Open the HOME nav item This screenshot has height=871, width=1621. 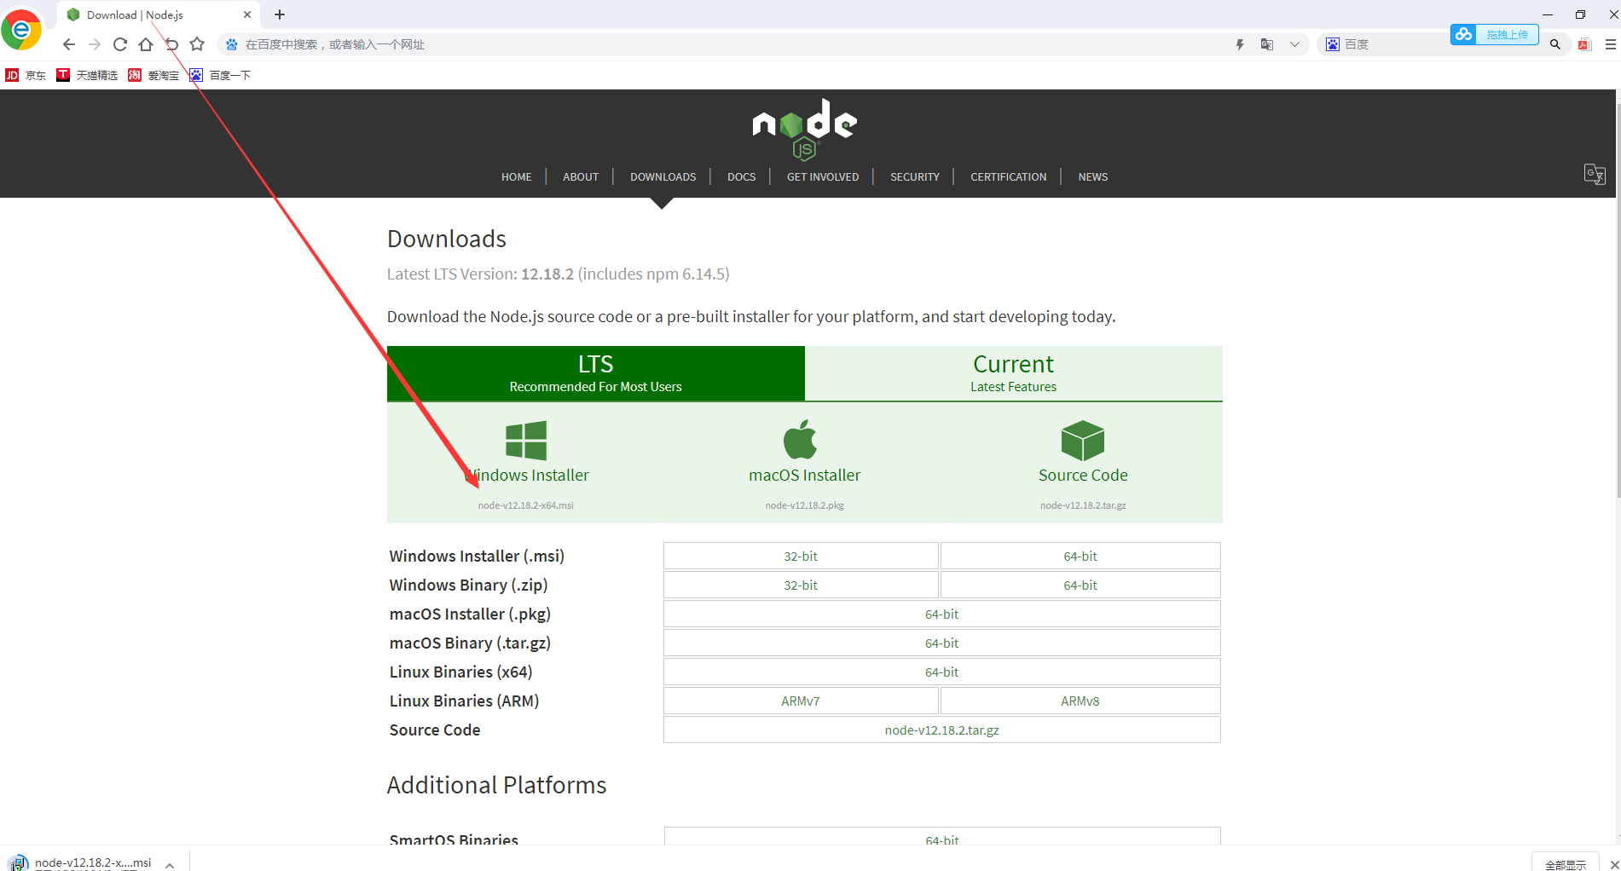[516, 176]
